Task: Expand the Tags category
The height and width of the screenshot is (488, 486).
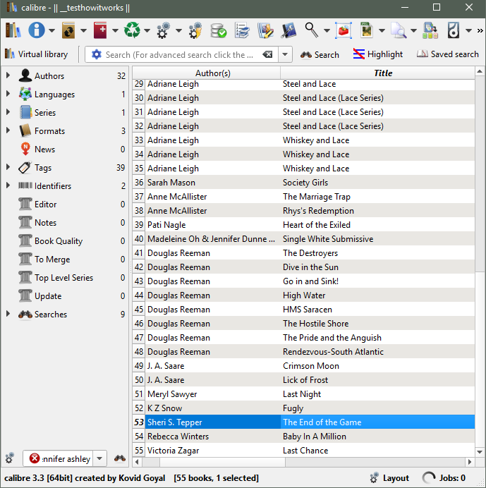Action: click(8, 167)
